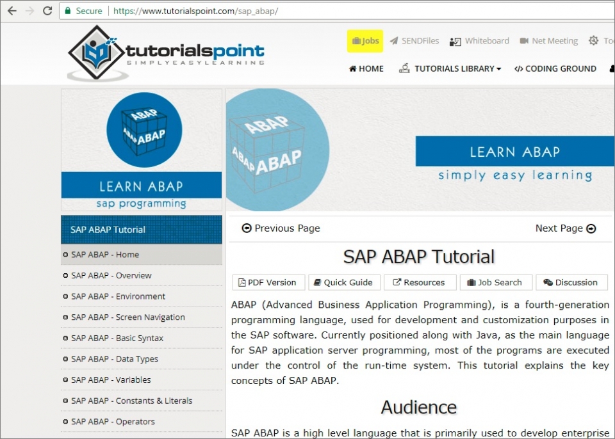Viewport: 615px width, 439px height.
Task: Open SAP ABAP - Operators chapter
Action: (142, 421)
